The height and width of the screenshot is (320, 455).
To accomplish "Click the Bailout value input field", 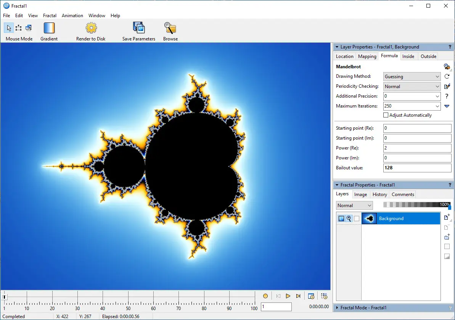I will pyautogui.click(x=417, y=168).
